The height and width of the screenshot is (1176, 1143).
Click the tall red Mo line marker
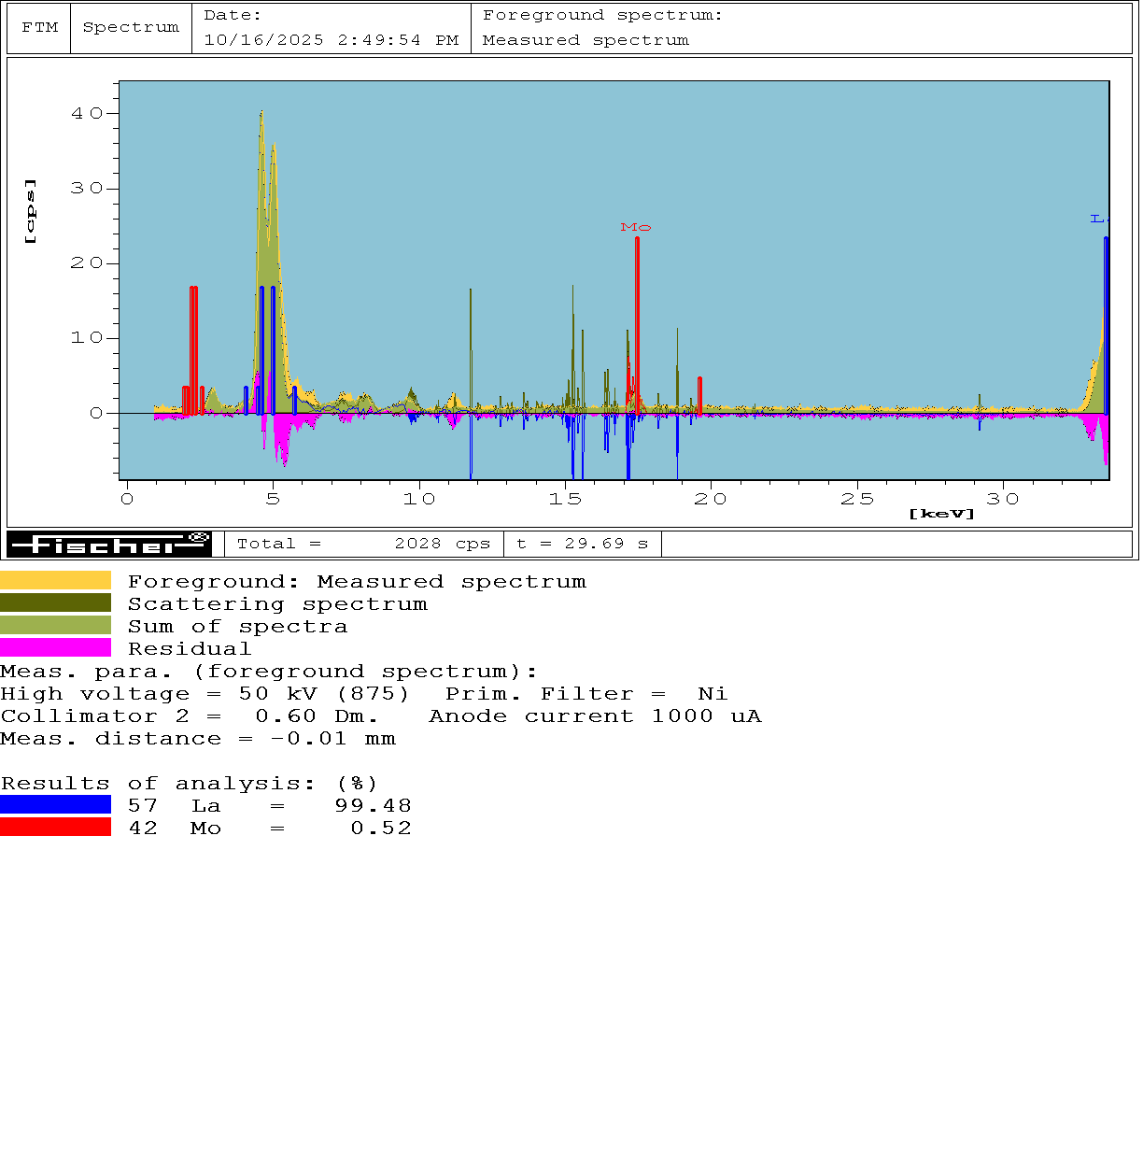[637, 322]
